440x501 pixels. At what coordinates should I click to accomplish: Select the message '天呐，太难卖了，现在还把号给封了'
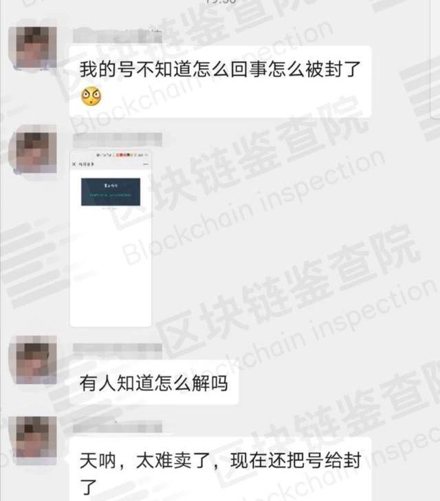tap(220, 469)
